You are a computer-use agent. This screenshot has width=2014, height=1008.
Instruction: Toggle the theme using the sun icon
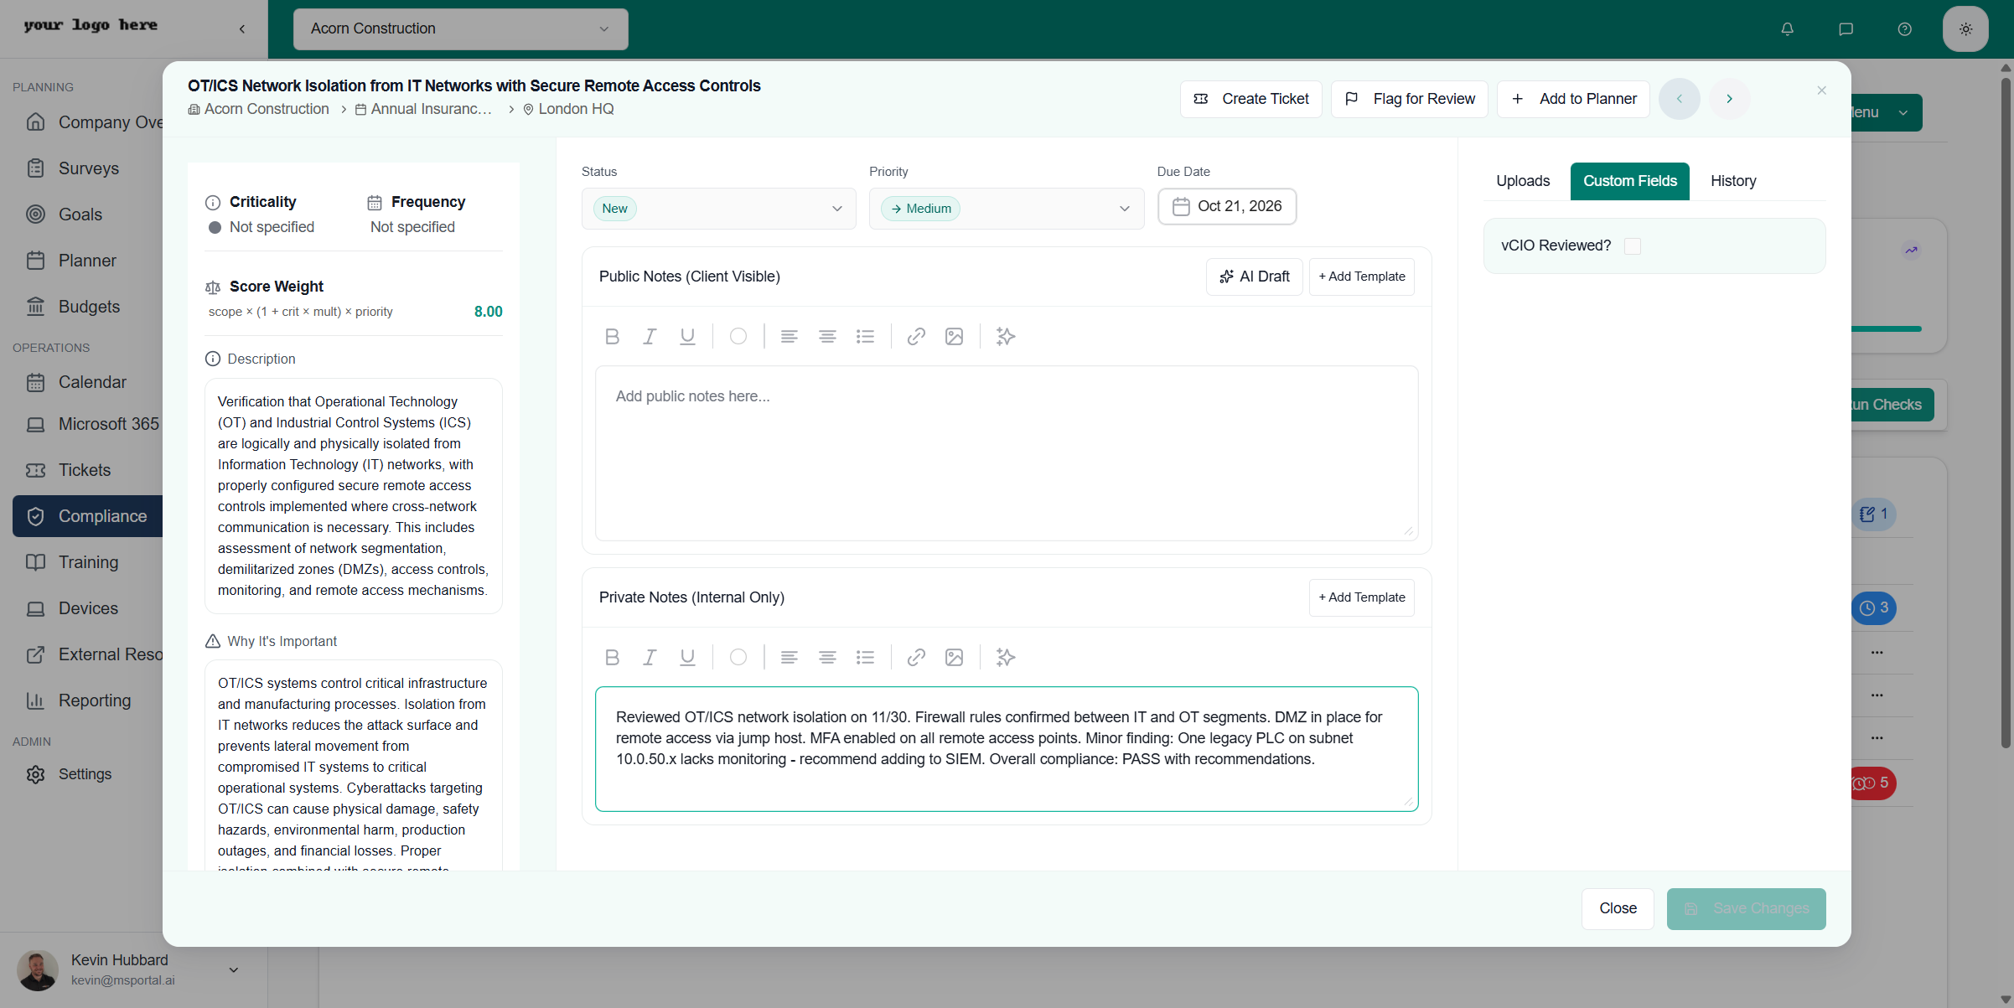[1965, 28]
